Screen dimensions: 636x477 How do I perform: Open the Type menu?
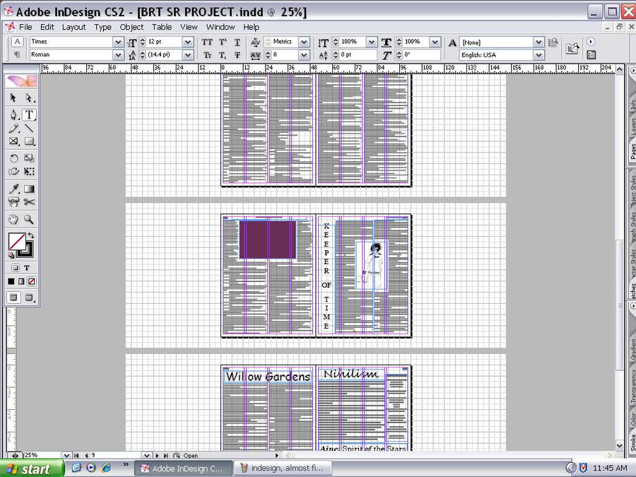[102, 27]
